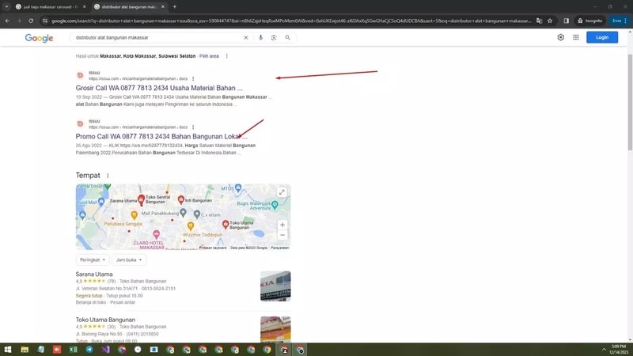Open the Jam buka filter dropdown
Viewport: 633px width, 356px height.
click(129, 260)
